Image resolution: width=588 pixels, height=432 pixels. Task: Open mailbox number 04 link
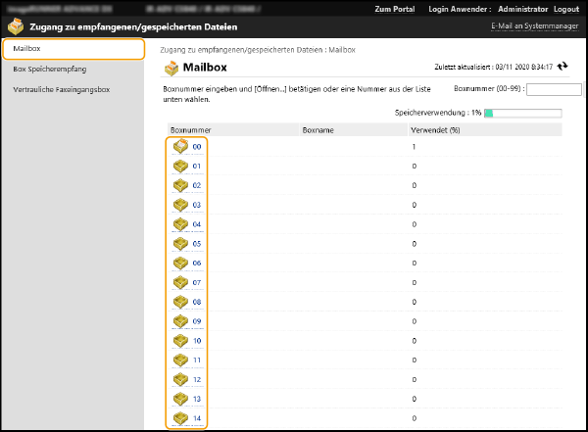197,224
